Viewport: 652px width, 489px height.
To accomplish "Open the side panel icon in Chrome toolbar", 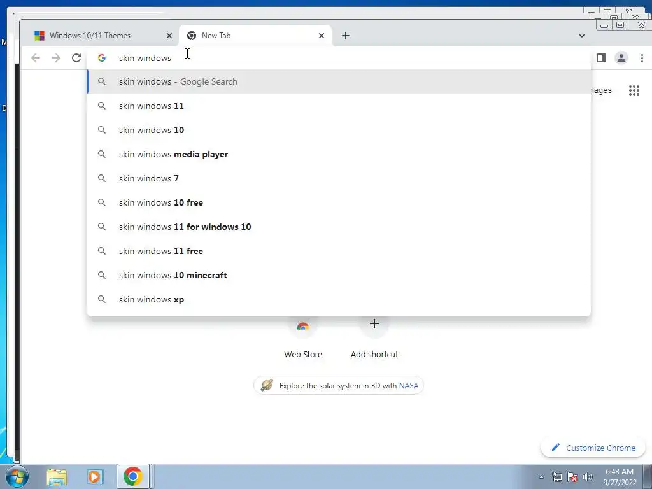I will tap(601, 58).
